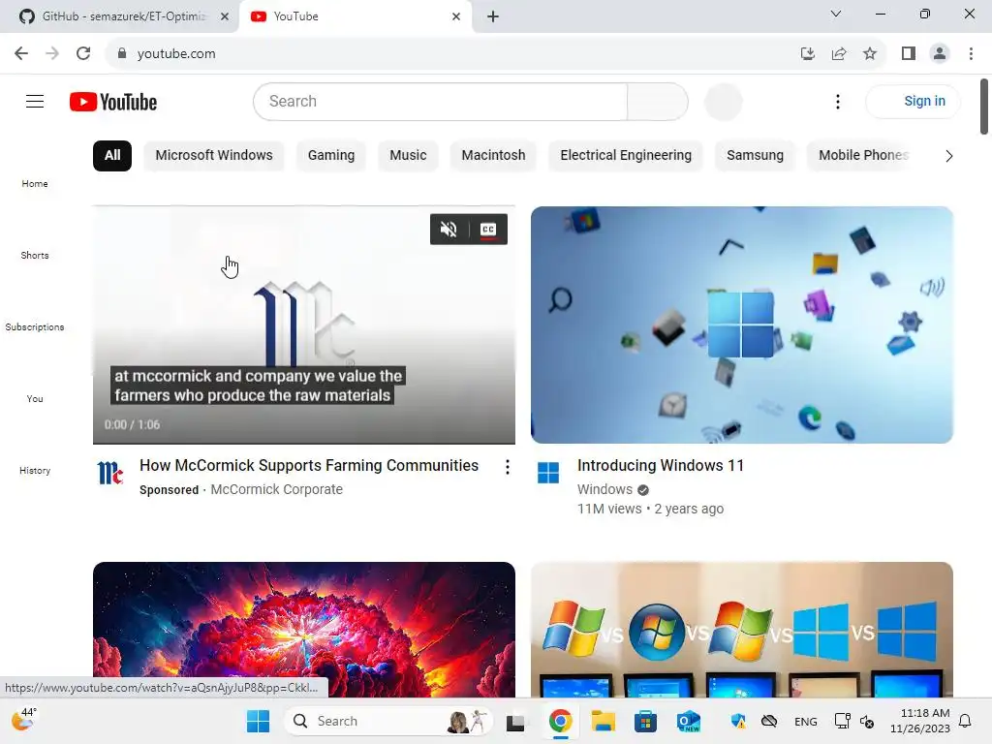Select the Macintosh chip
This screenshot has width=992, height=744.
click(x=493, y=156)
